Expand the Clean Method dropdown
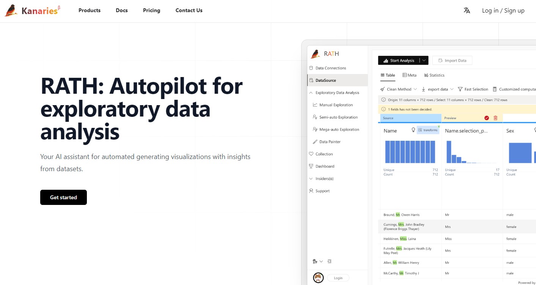Screen dimensions: 536x285 click(415, 89)
